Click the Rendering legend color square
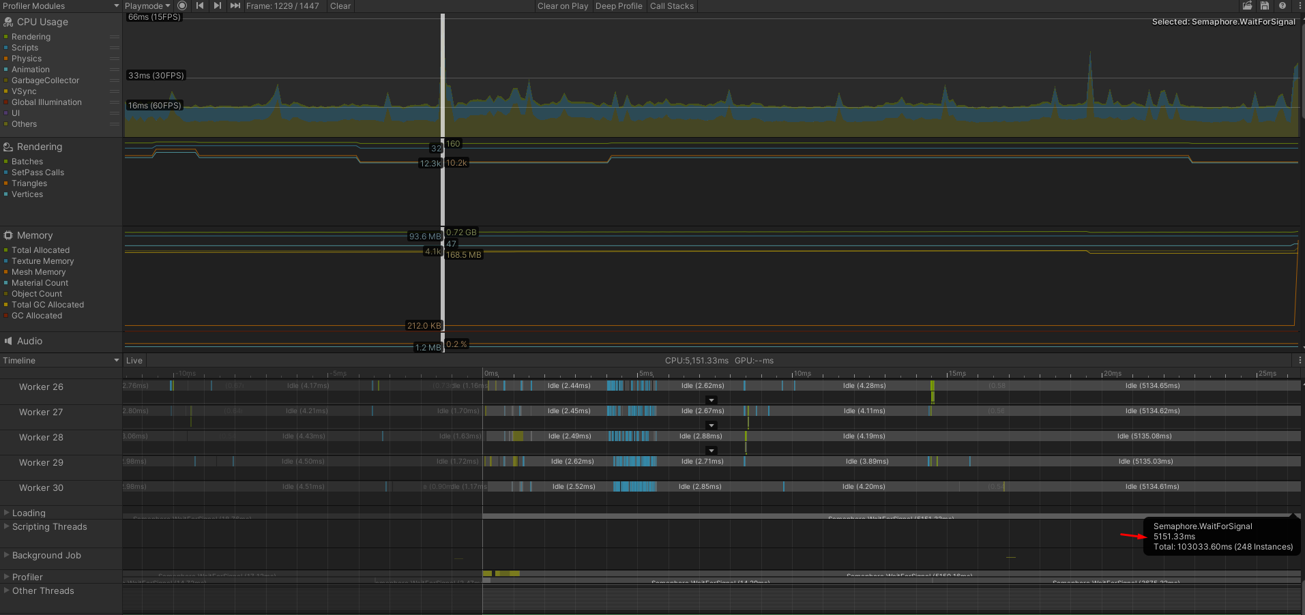1305x615 pixels. coord(7,36)
